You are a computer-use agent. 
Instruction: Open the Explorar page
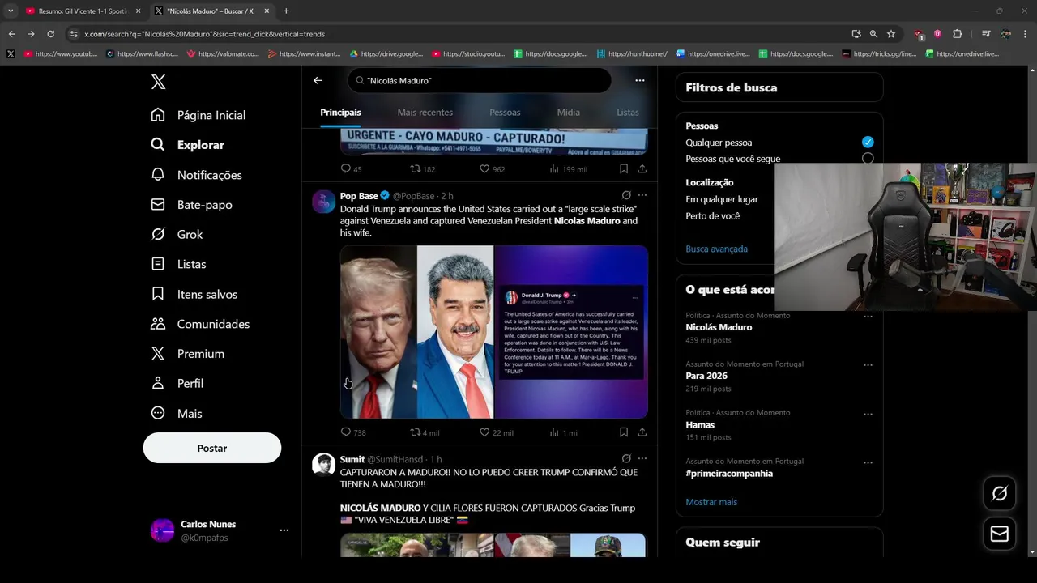pyautogui.click(x=188, y=145)
